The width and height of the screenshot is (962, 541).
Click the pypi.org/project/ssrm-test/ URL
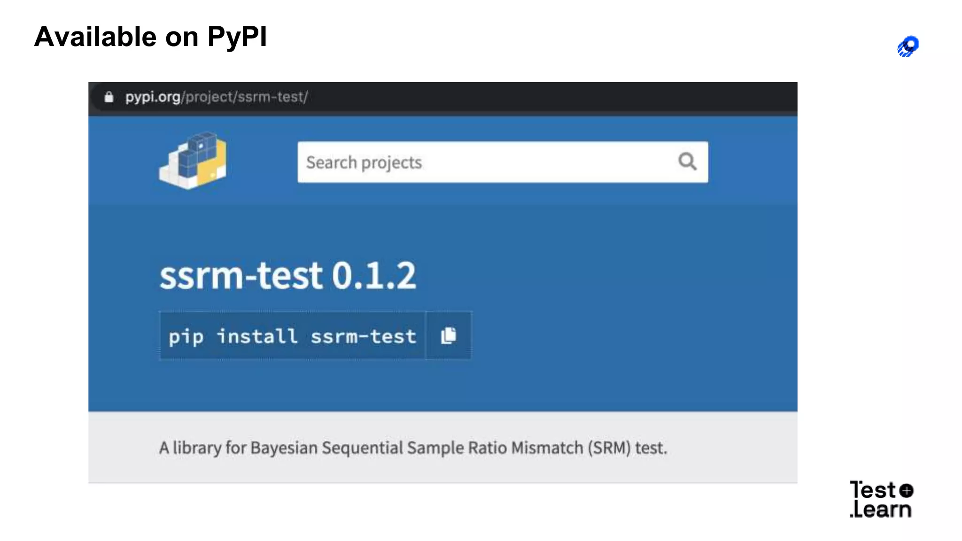point(217,97)
